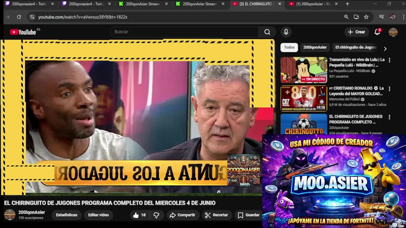Click 'Memorias del Fútbol' channel name
Viewport: 406px width, 228px height.
345,99
